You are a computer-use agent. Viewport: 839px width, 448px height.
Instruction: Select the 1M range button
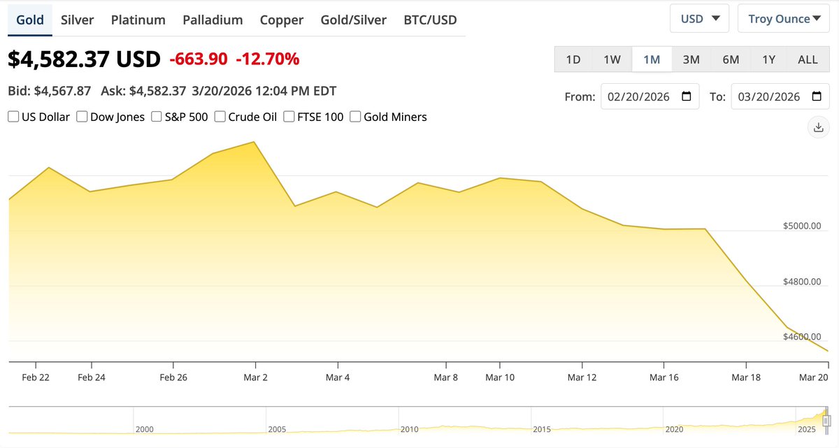[652, 59]
